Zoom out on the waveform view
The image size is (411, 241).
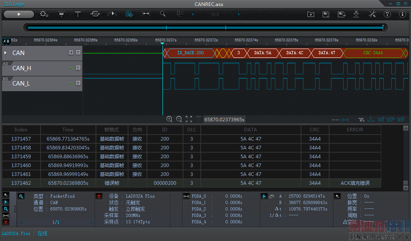179,119
